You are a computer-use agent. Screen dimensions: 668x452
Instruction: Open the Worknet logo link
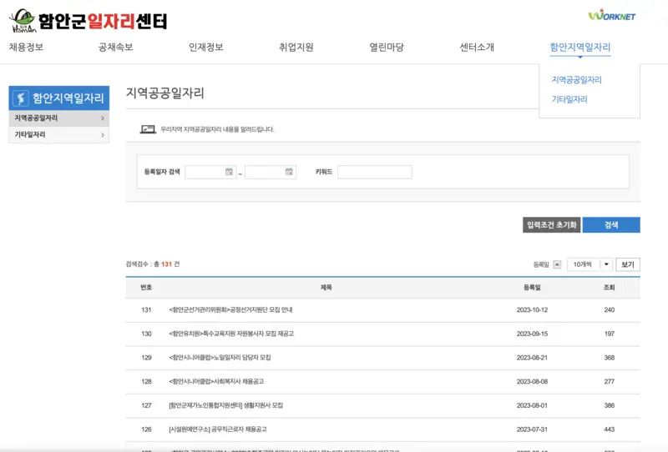(612, 16)
